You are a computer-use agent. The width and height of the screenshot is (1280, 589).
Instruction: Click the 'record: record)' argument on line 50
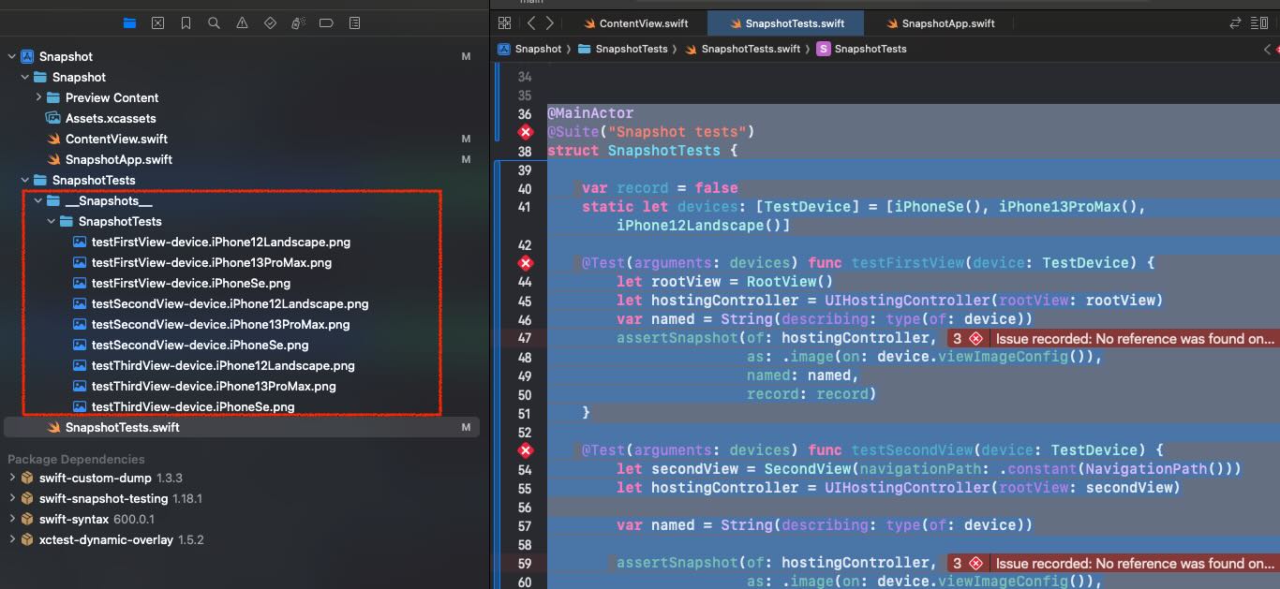pos(811,394)
